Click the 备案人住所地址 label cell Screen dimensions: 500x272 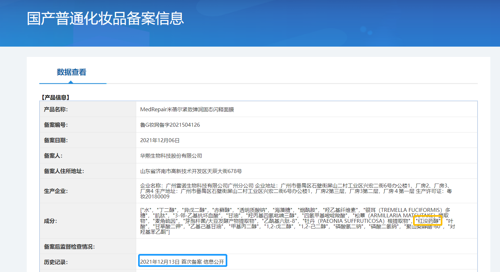pyautogui.click(x=88, y=171)
